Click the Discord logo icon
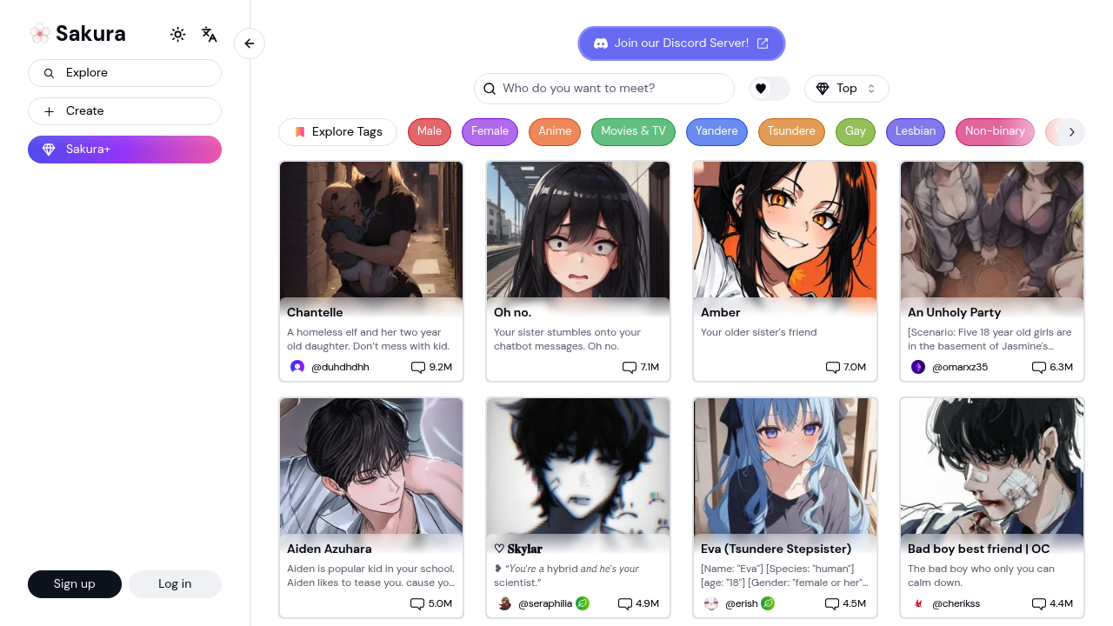This screenshot has width=1113, height=626. click(x=601, y=43)
